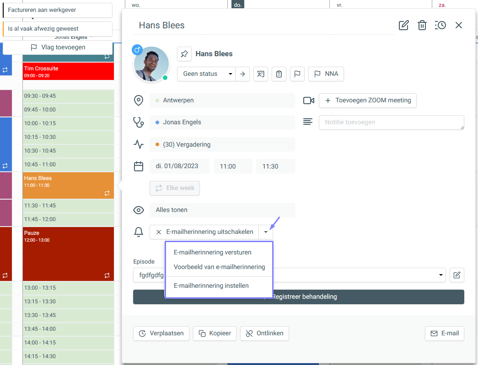This screenshot has width=478, height=365.
Task: Close the Hans Blees appointment panel
Action: (458, 25)
